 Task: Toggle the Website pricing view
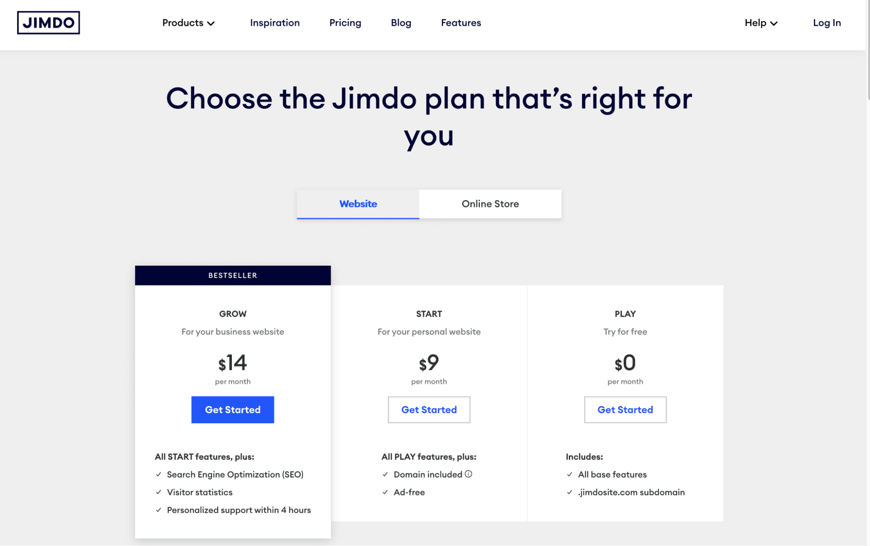click(358, 203)
